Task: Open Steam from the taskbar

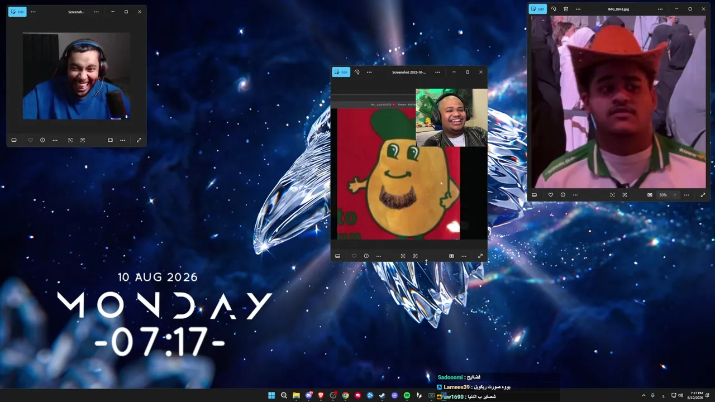Action: [x=382, y=396]
